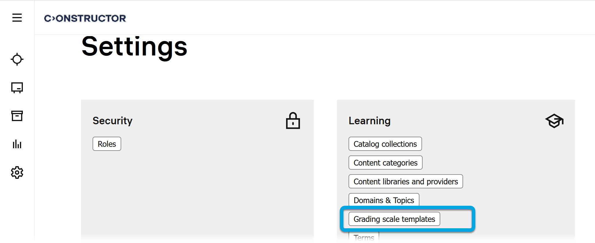Open the crosshair target icon in sidebar
Screen dimensions: 595x243
(x=17, y=59)
